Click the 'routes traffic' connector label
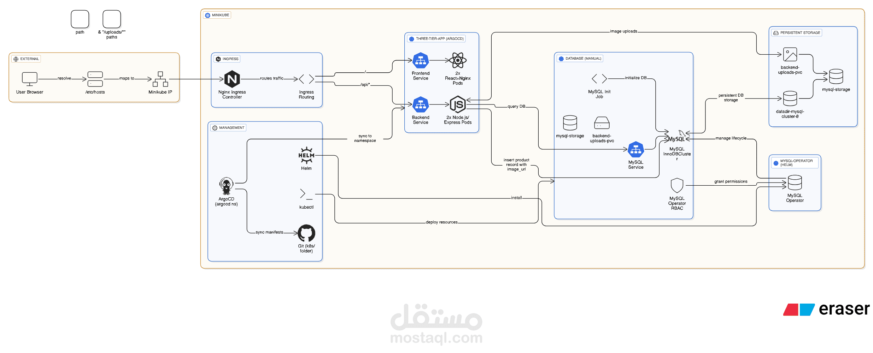This screenshot has width=873, height=353. click(x=272, y=78)
